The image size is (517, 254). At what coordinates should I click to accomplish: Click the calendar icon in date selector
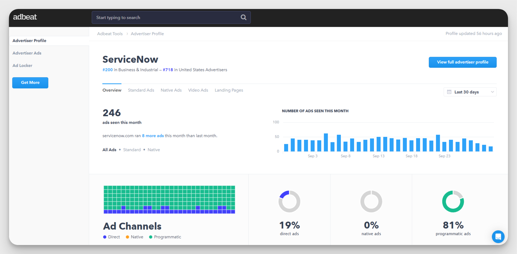click(449, 92)
